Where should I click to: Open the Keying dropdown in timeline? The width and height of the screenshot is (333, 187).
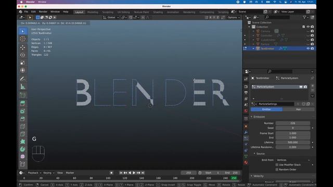point(48,173)
